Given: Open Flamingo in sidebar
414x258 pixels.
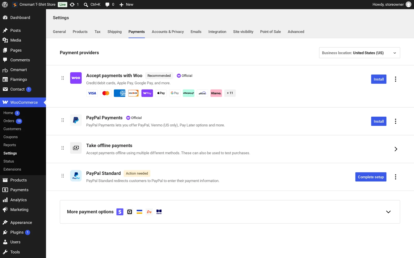Looking at the screenshot, I should pos(23,79).
